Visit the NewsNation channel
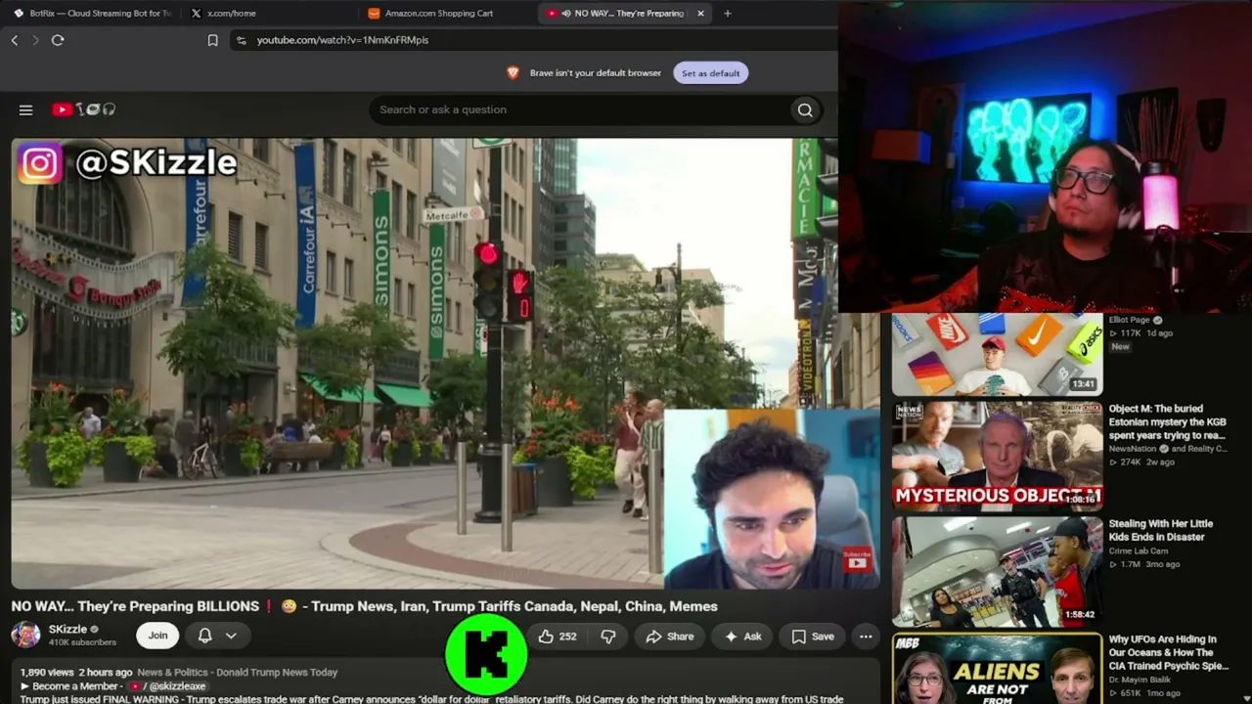Image resolution: width=1252 pixels, height=704 pixels. [1134, 449]
